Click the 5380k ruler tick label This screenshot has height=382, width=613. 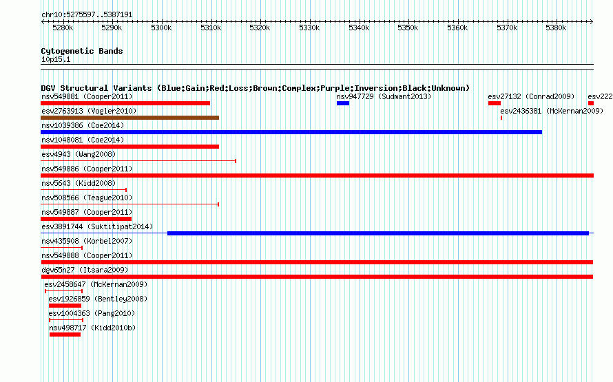(x=556, y=28)
